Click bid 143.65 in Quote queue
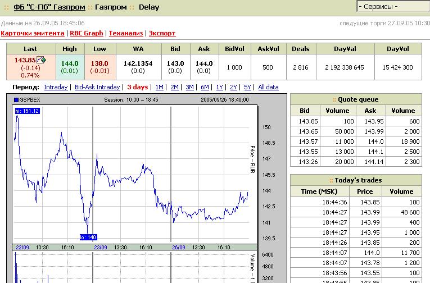Viewport: 430px width, 283px height. pyautogui.click(x=308, y=131)
